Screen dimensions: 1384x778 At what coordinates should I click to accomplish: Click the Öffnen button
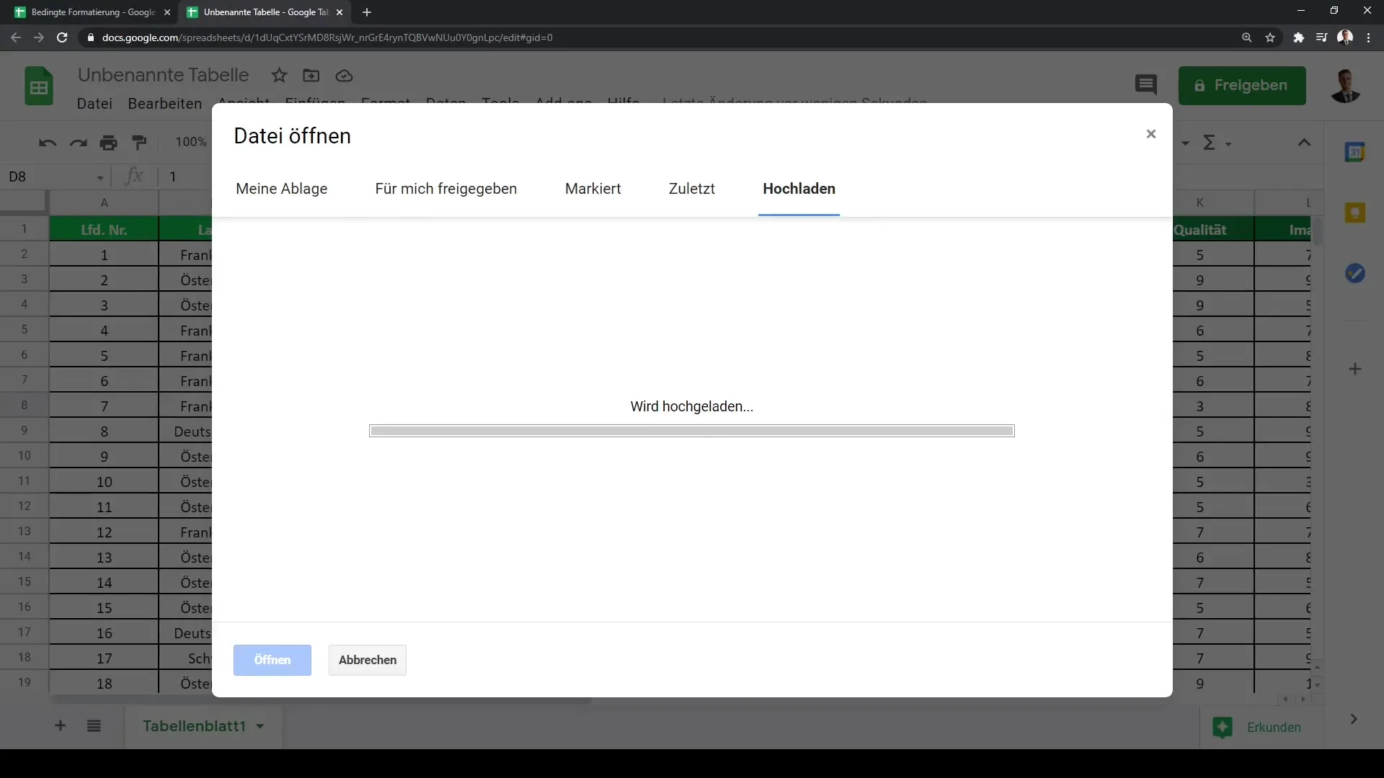click(x=272, y=660)
